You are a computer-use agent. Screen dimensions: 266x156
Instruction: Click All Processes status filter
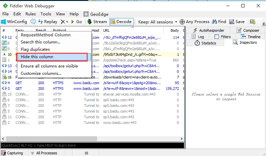pyautogui.click(x=44, y=153)
